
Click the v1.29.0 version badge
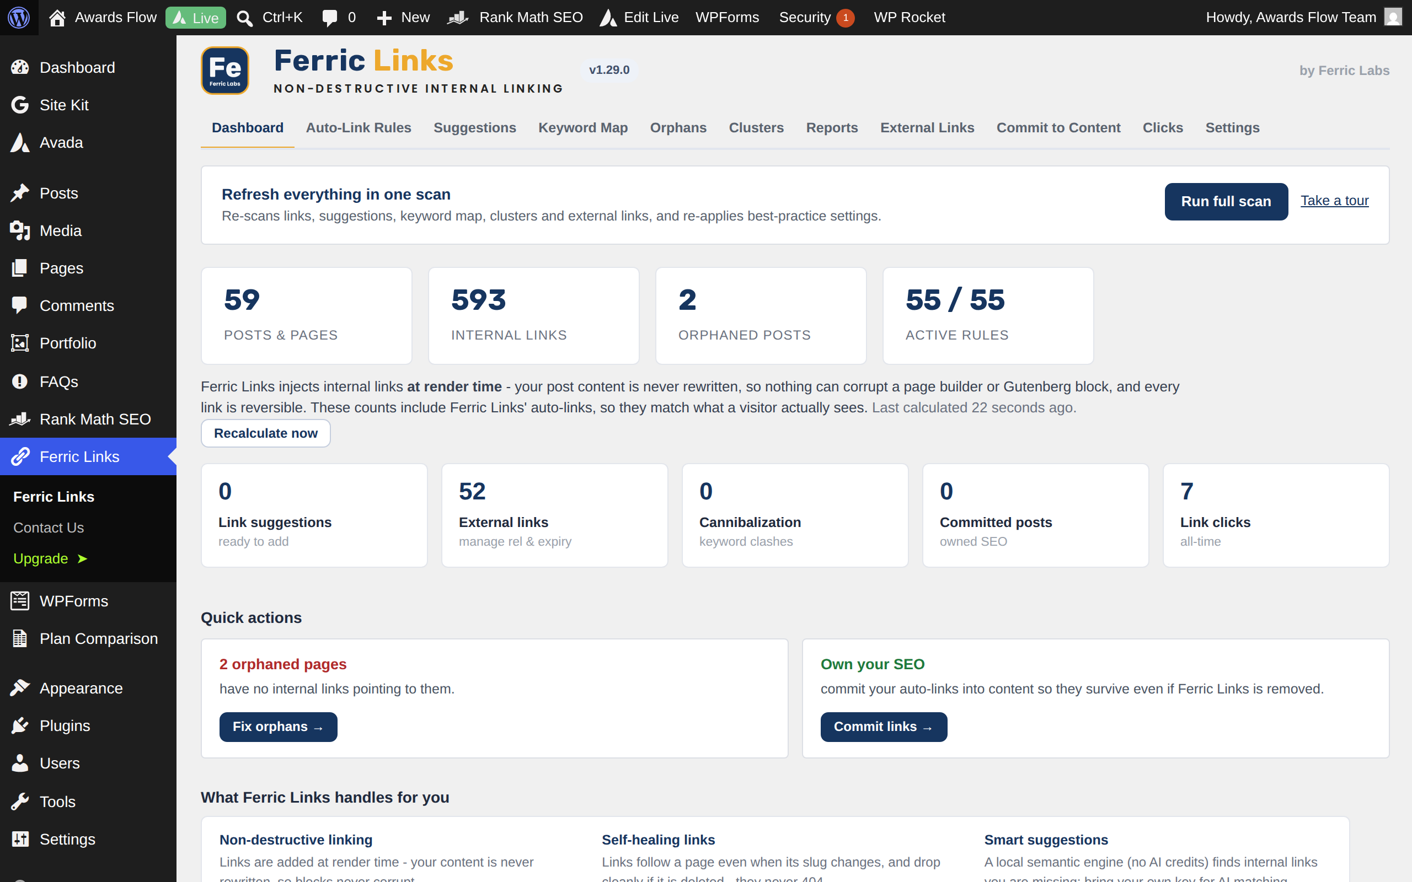pos(609,70)
